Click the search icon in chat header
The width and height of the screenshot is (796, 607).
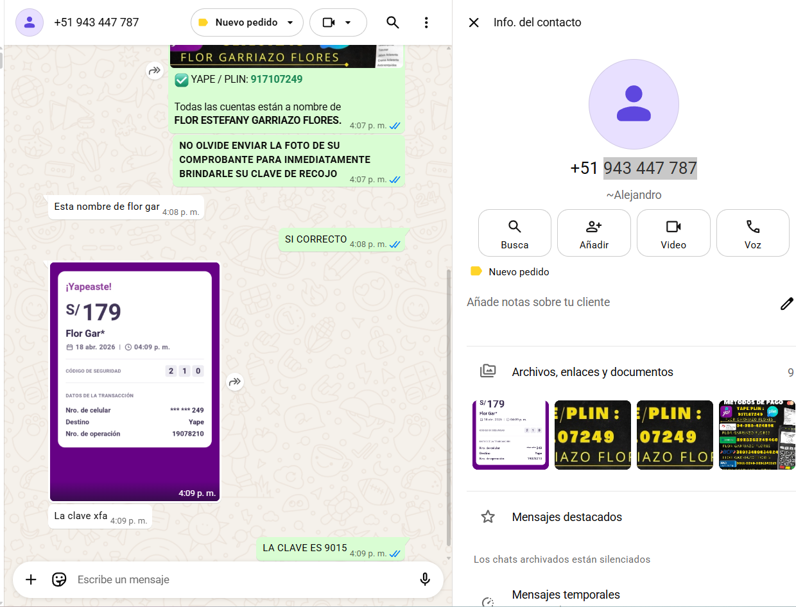click(393, 22)
